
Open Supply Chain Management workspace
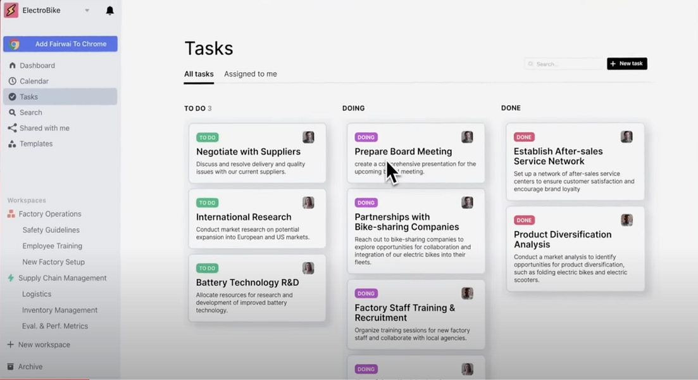pos(62,278)
